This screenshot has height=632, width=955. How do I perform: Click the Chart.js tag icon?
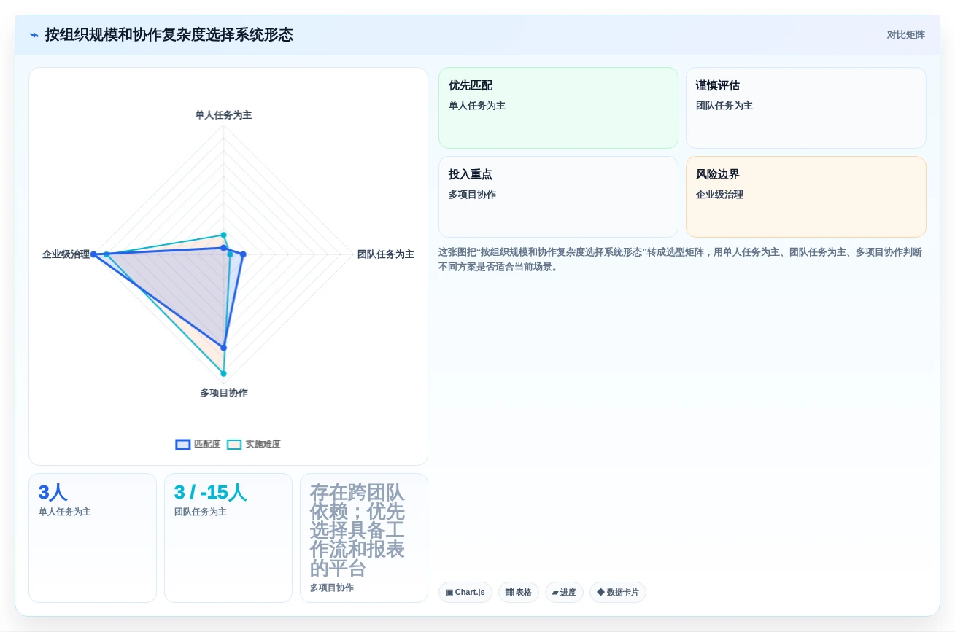tap(449, 593)
